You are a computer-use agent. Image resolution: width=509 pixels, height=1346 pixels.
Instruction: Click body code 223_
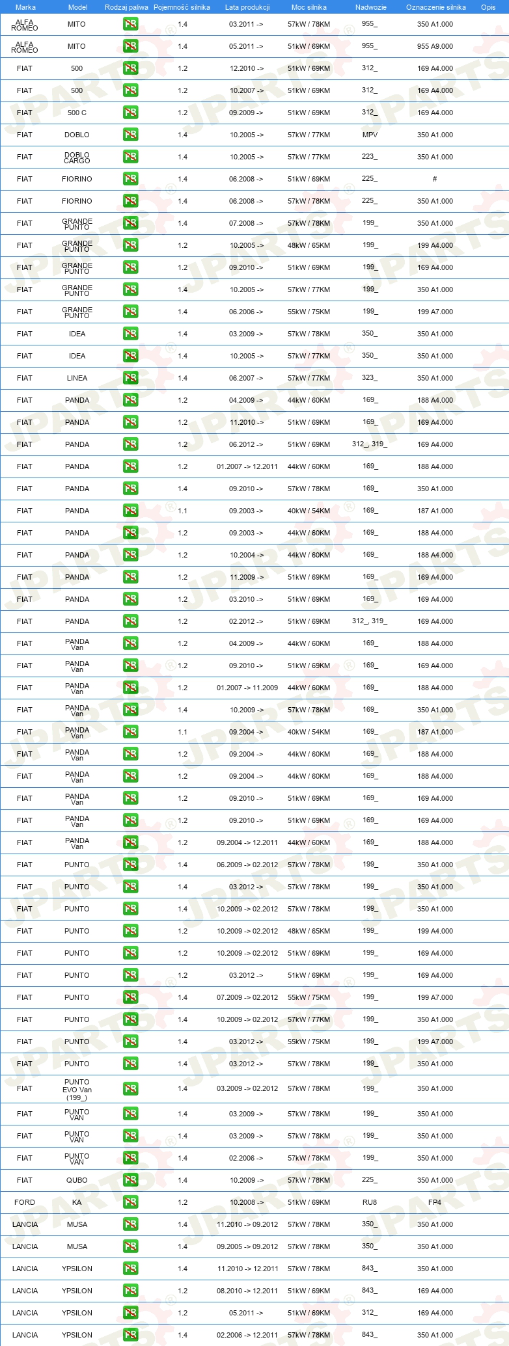370,157
